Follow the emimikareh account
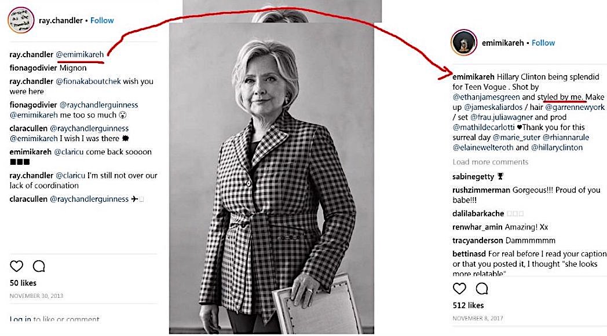Viewport: 607px width, 336px height. tap(543, 43)
